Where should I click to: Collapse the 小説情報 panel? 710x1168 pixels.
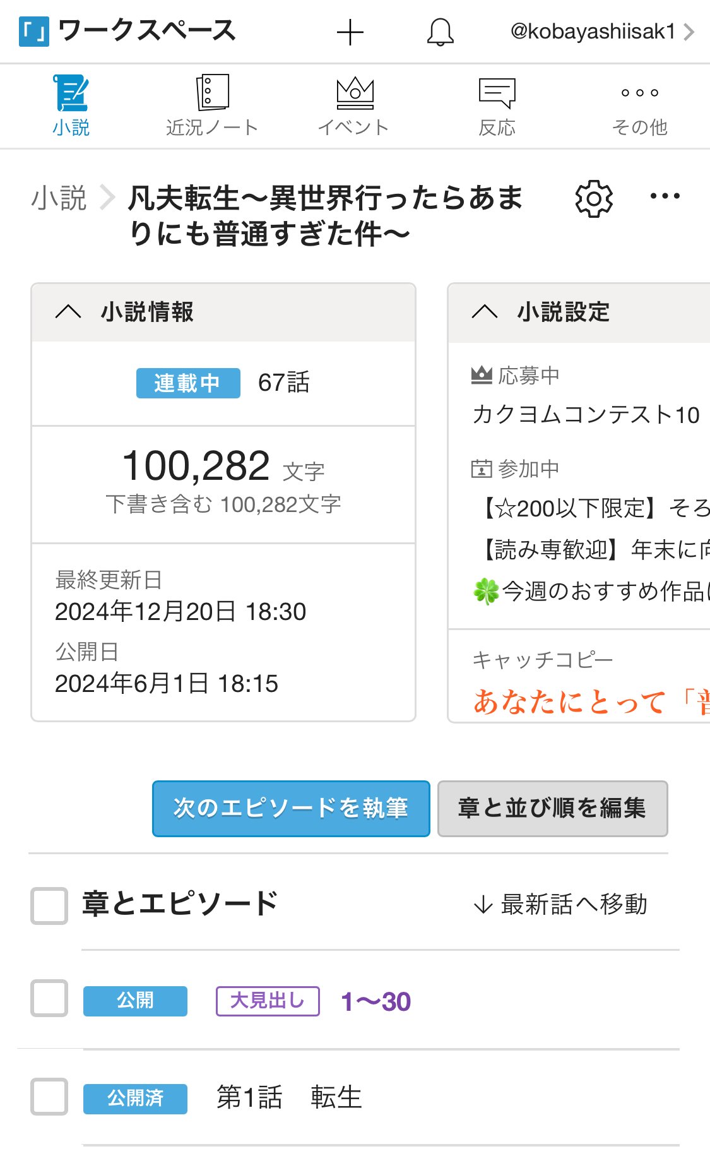tap(68, 312)
